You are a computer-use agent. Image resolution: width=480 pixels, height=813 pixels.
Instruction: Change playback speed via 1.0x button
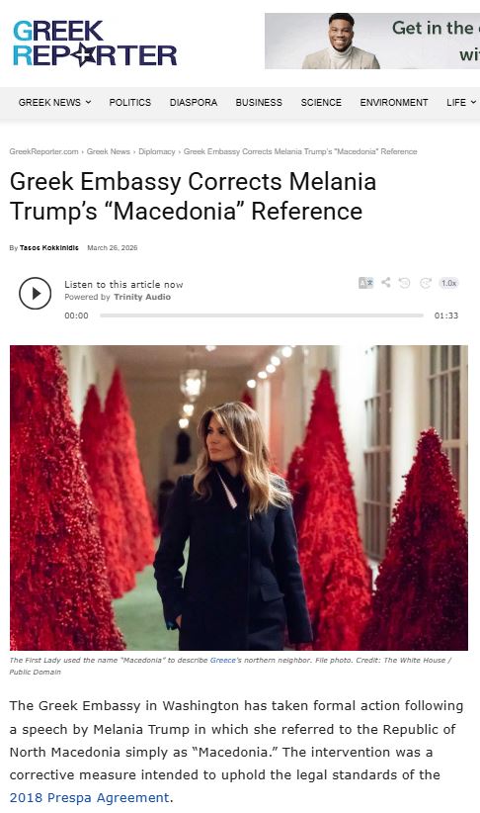click(448, 283)
